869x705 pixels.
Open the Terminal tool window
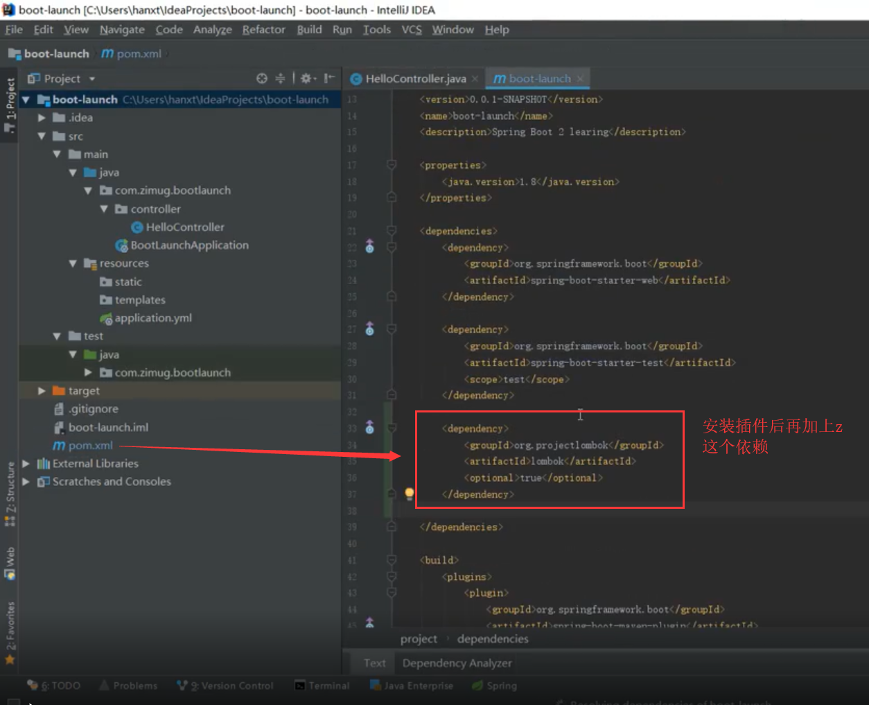point(322,686)
